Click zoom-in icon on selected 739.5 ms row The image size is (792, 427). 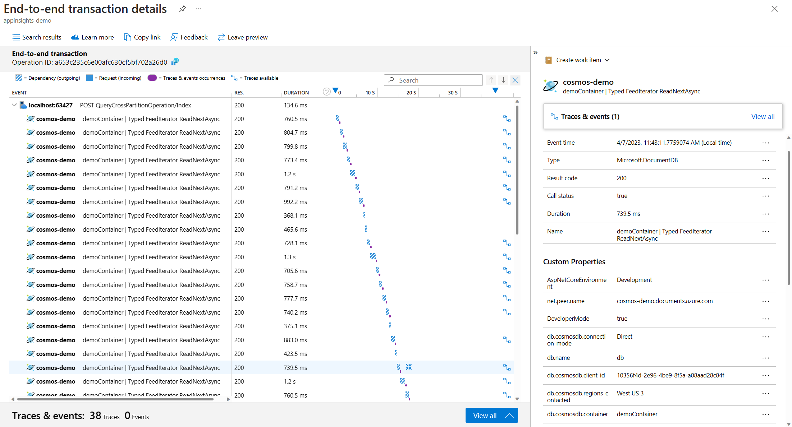click(x=409, y=367)
